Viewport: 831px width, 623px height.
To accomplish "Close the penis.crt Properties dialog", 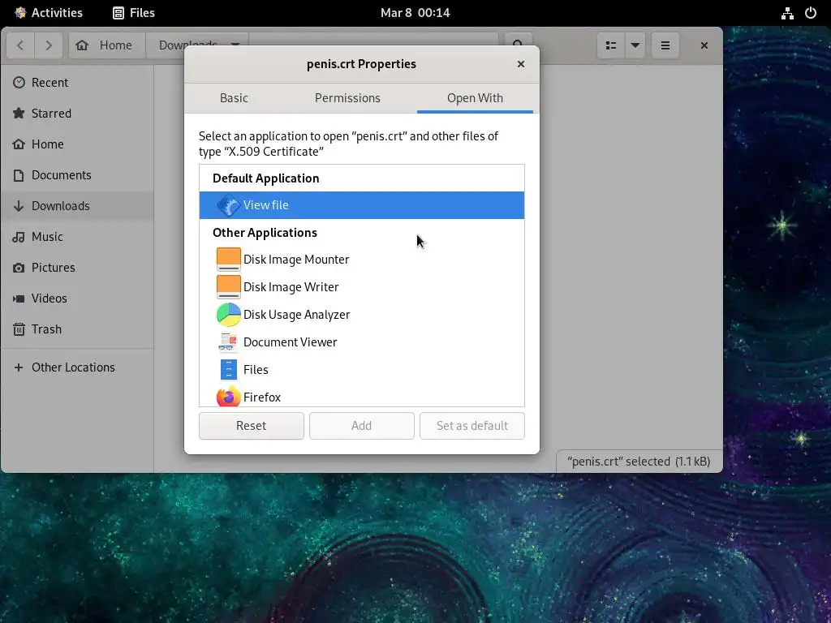I will [520, 64].
